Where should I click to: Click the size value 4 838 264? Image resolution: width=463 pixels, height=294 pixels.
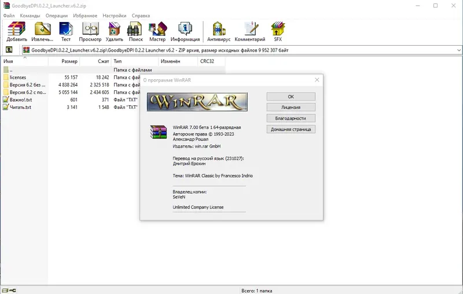tap(68, 84)
